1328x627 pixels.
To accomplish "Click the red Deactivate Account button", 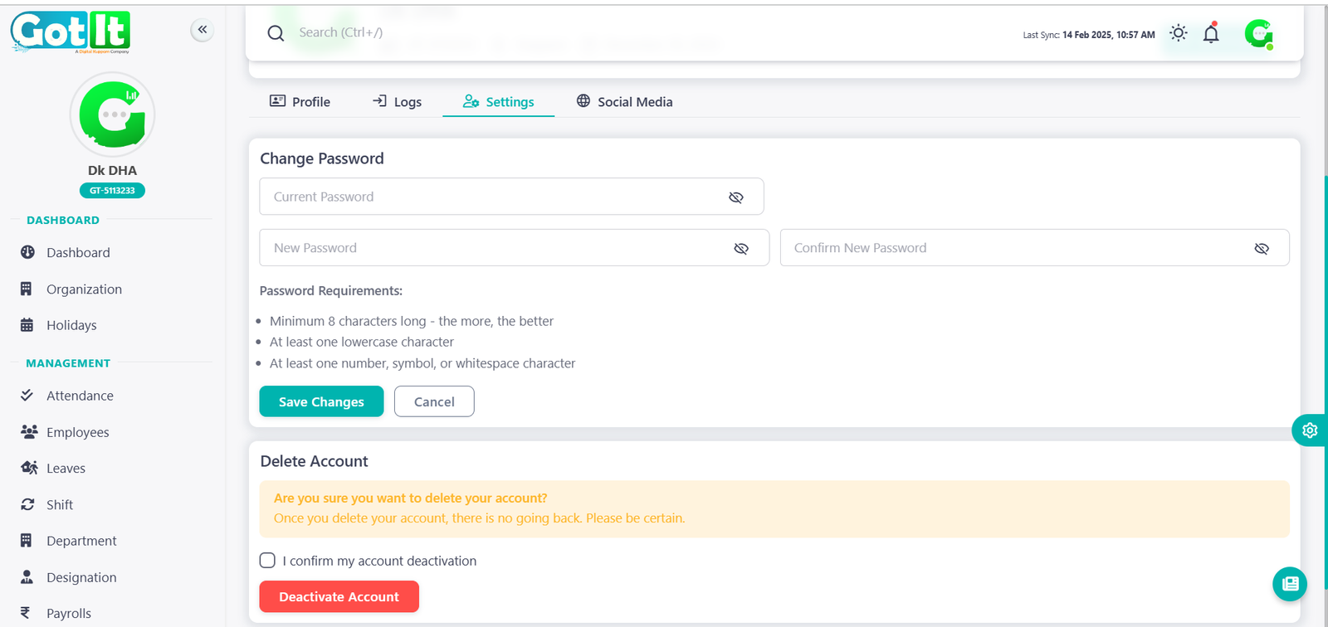I will click(339, 596).
